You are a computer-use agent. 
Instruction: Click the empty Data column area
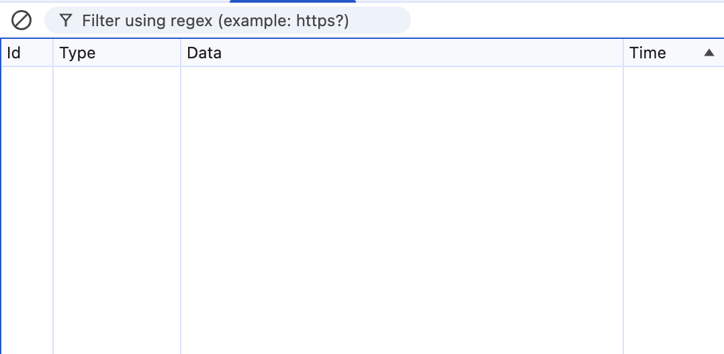coord(402,211)
